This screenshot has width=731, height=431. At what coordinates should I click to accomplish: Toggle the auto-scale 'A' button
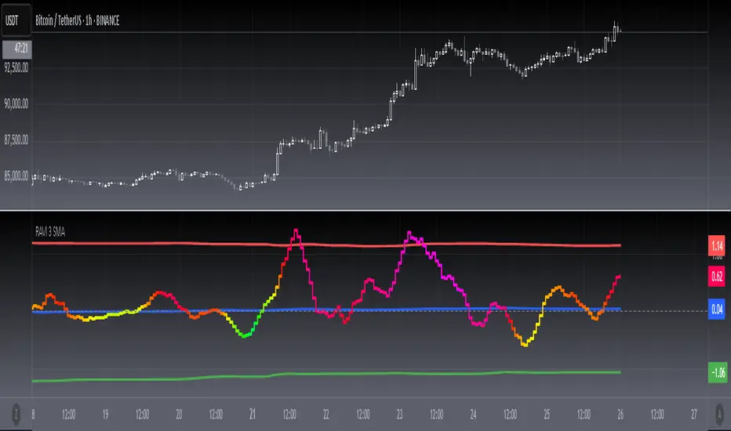[x=719, y=414]
